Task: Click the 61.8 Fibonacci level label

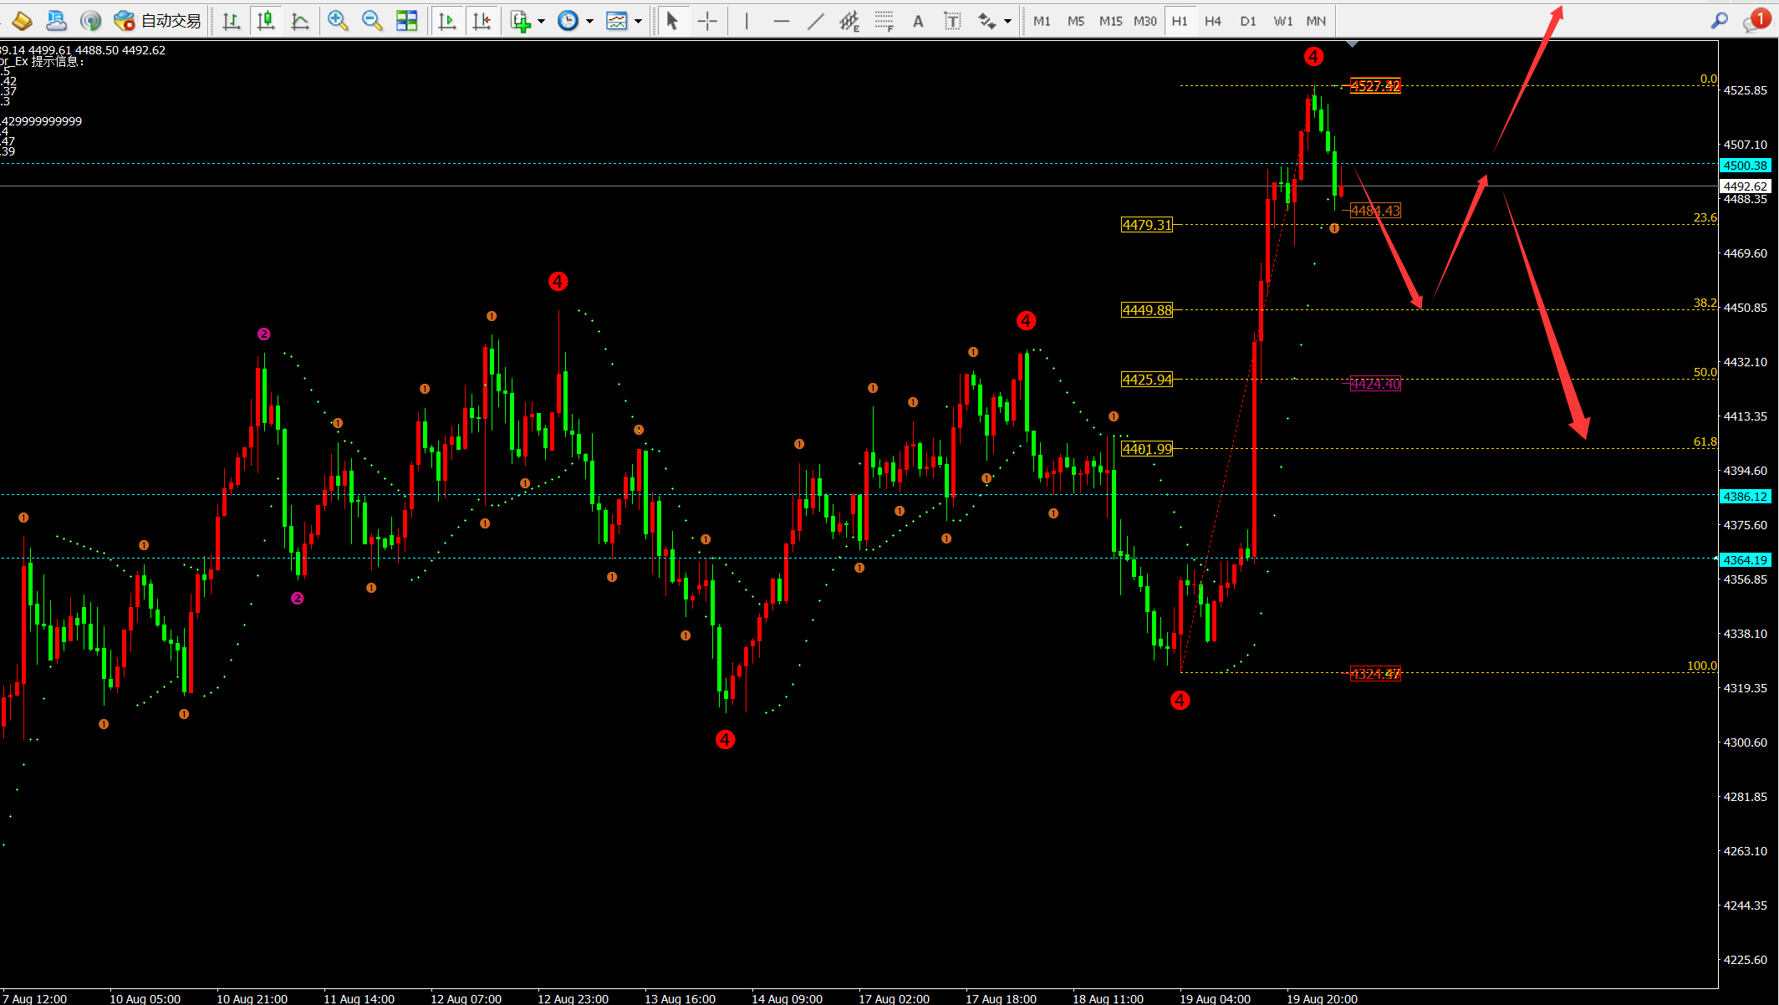Action: (1705, 441)
